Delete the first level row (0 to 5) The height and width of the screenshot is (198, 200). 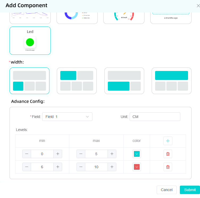tap(168, 154)
